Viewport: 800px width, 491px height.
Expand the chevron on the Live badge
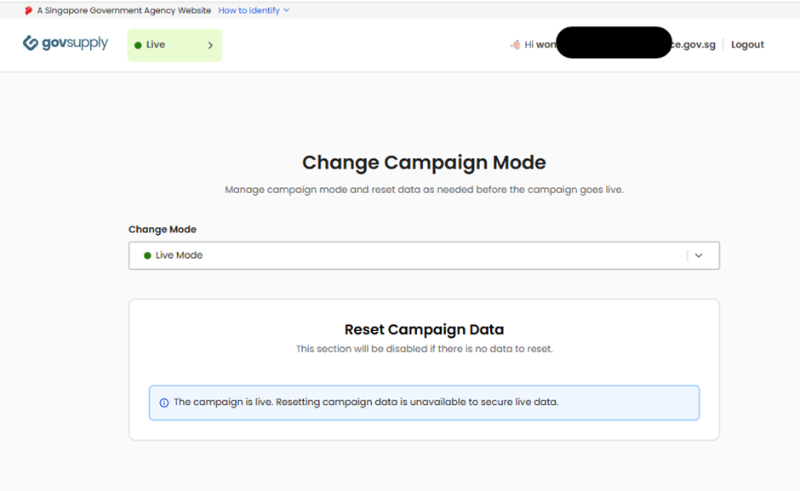click(210, 45)
